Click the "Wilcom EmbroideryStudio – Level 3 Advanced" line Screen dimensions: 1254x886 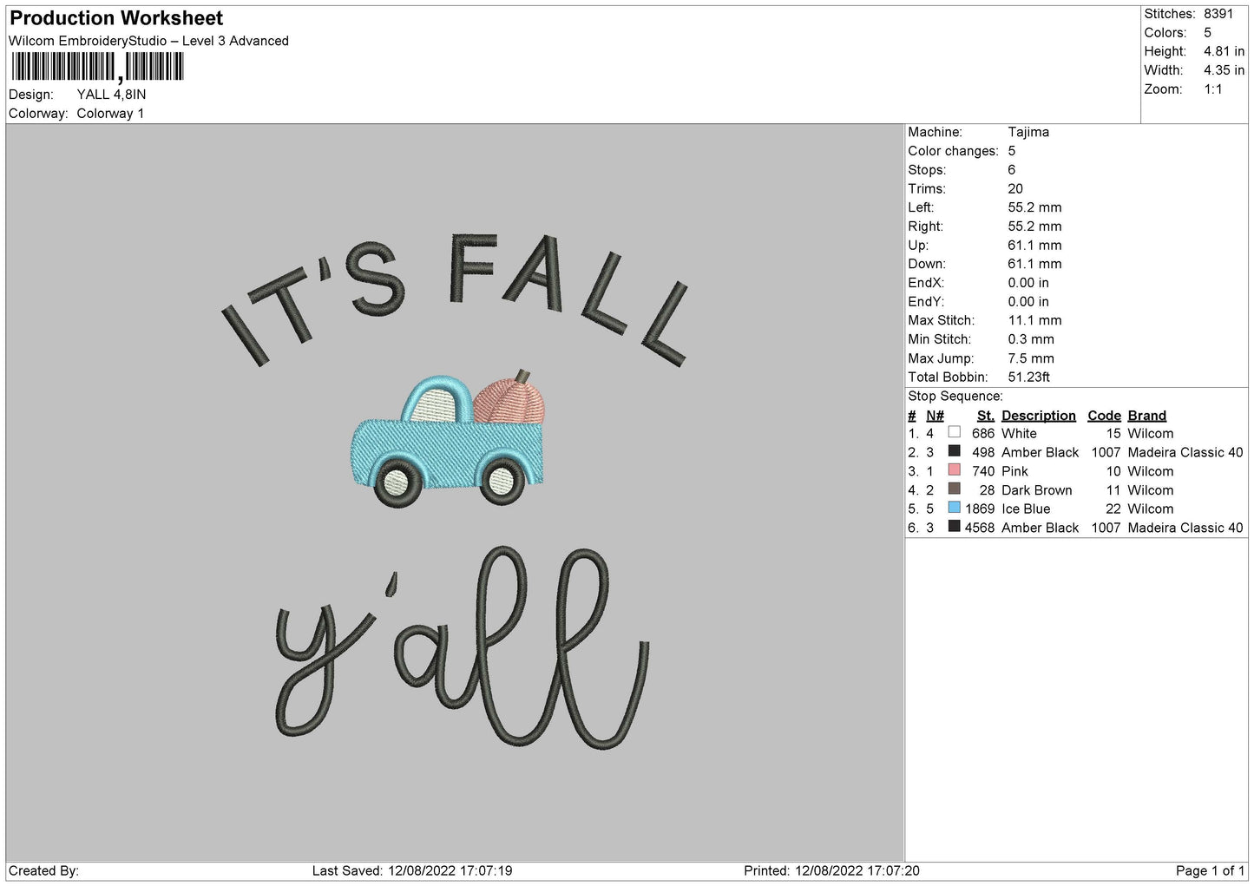point(148,41)
